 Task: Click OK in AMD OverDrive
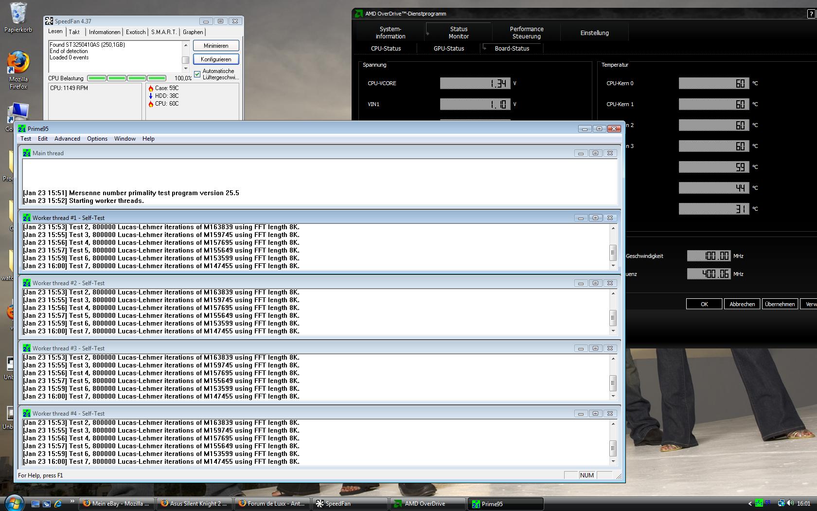(704, 304)
